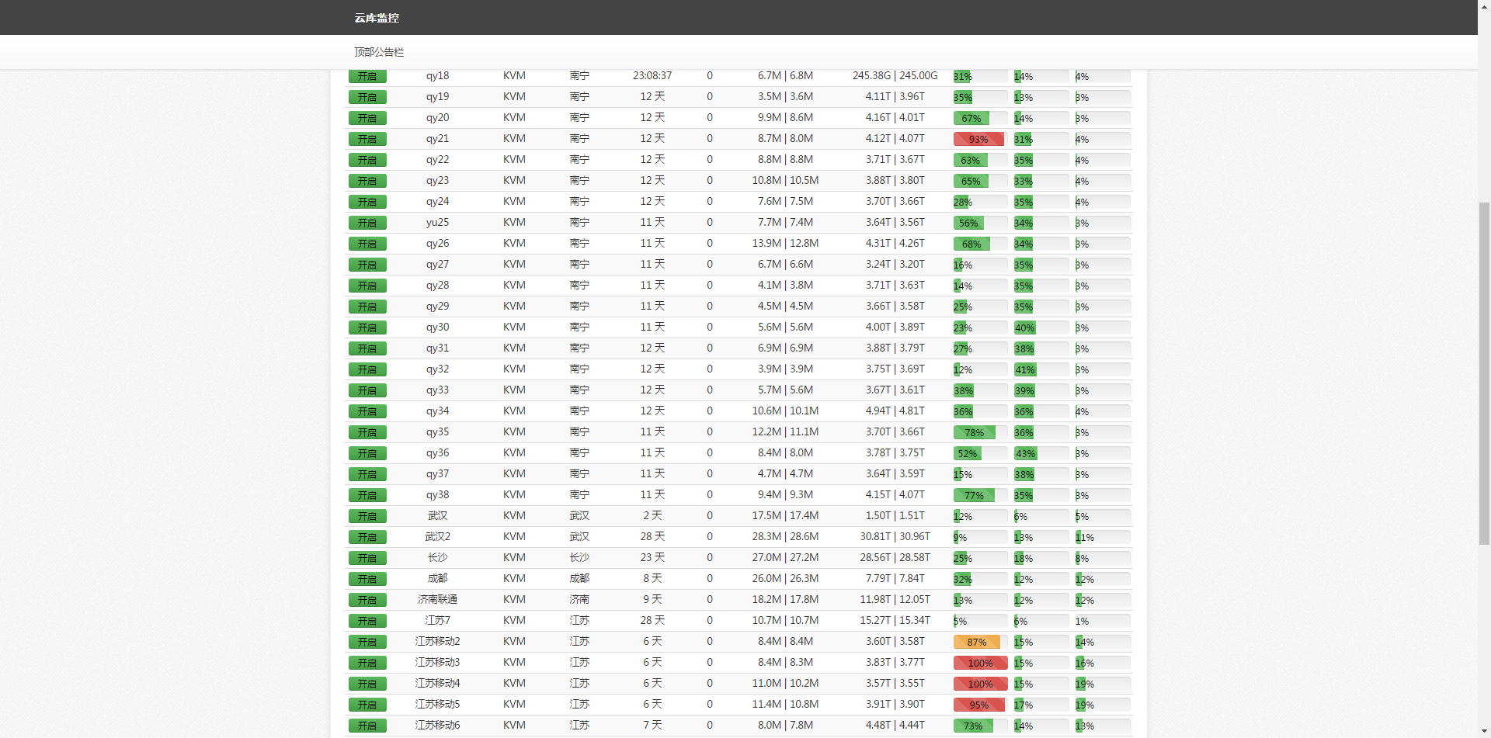Viewport: 1491px width, 738px height.
Task: Click the network speed 26.0M | 26.3M
Action: 785,578
